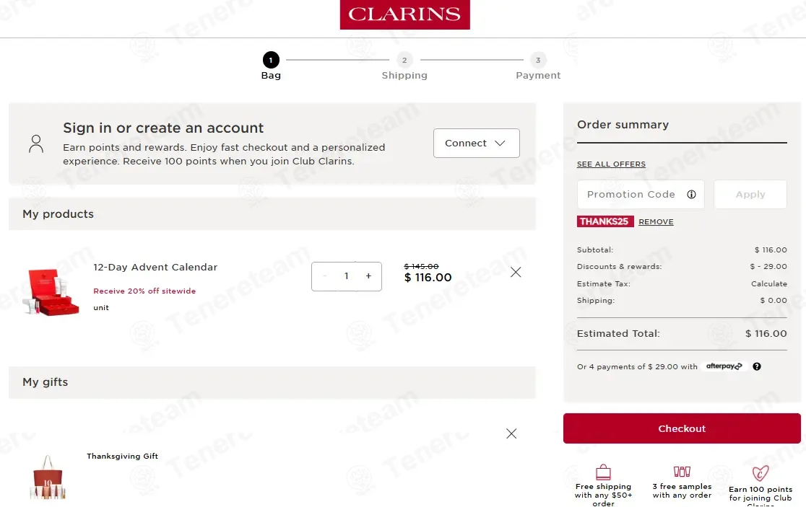Click the account profile icon

(36, 144)
